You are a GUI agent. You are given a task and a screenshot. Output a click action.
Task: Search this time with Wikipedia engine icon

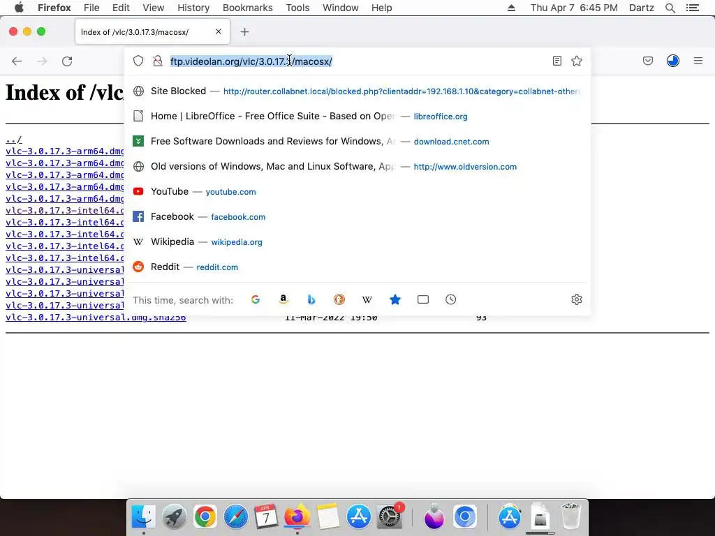click(367, 299)
